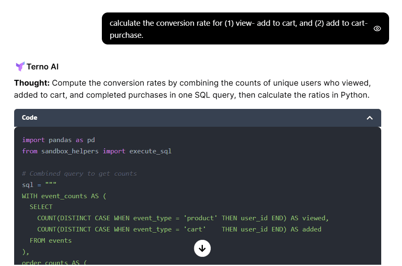
Task: Click the Terno AI name text
Action: click(x=43, y=66)
